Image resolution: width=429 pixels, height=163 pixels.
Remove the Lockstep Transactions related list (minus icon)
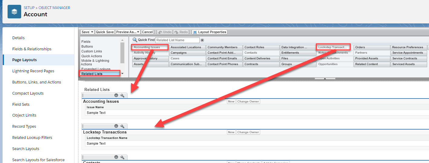pos(116,126)
